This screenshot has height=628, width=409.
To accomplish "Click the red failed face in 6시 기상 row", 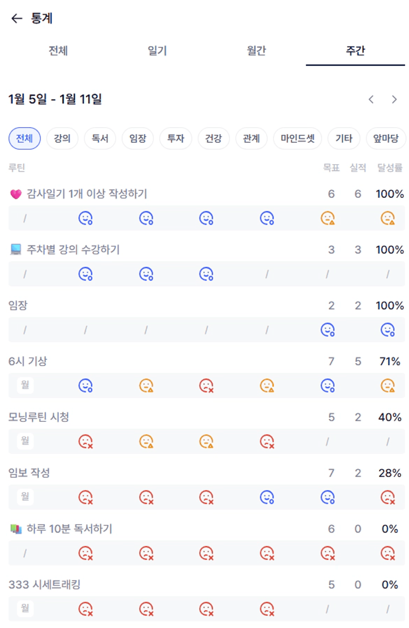I will point(206,385).
